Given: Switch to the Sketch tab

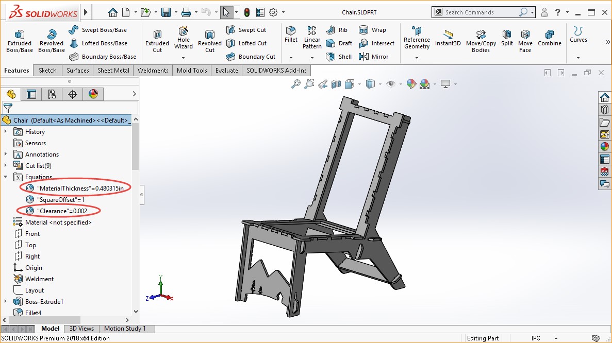Looking at the screenshot, I should click(x=47, y=71).
